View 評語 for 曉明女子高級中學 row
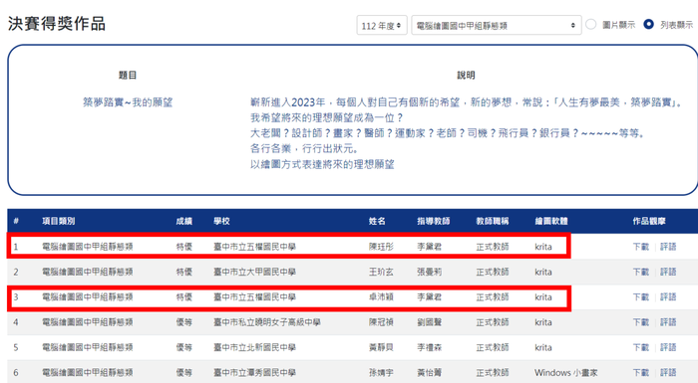698x383 pixels. coord(668,322)
